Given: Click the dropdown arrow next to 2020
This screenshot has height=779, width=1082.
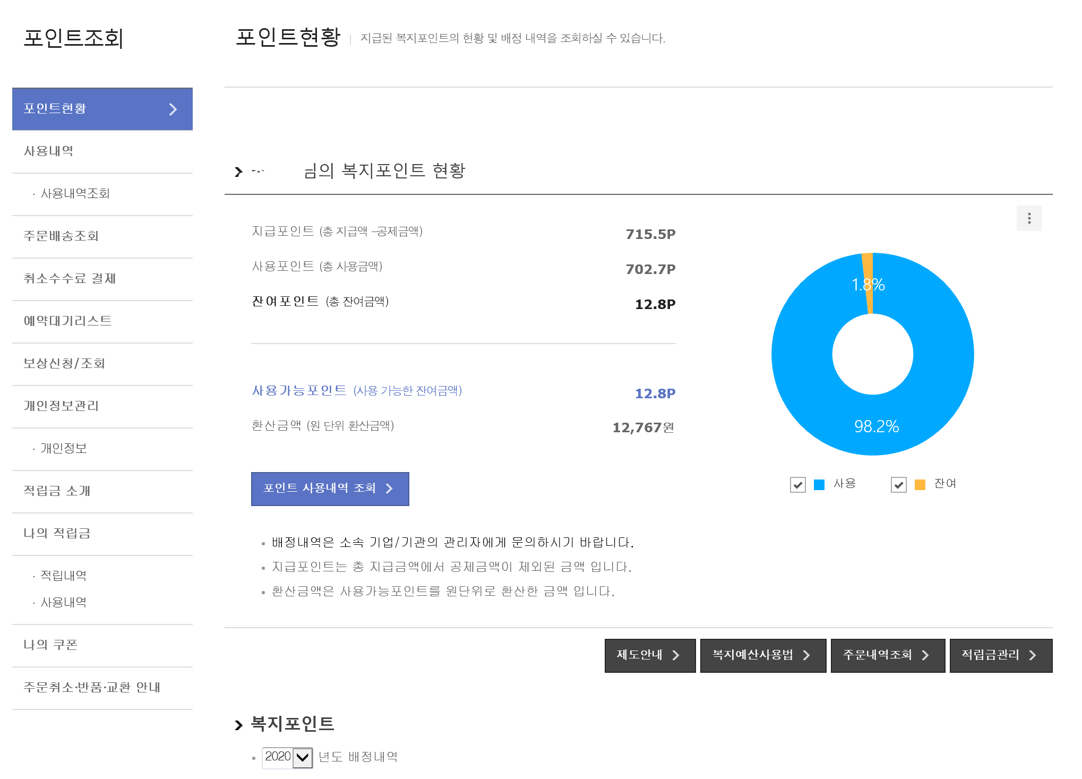Looking at the screenshot, I should [303, 757].
